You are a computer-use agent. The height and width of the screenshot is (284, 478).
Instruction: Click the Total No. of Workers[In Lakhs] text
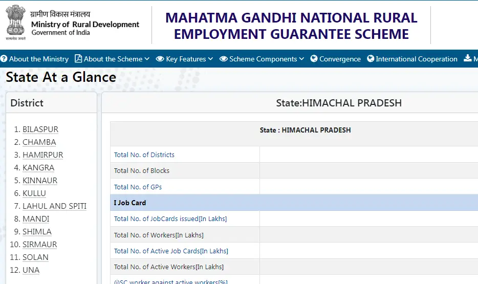coord(159,235)
